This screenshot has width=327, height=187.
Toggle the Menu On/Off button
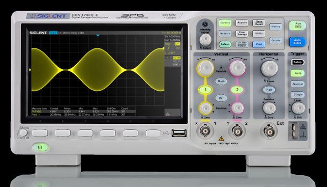pos(24,132)
